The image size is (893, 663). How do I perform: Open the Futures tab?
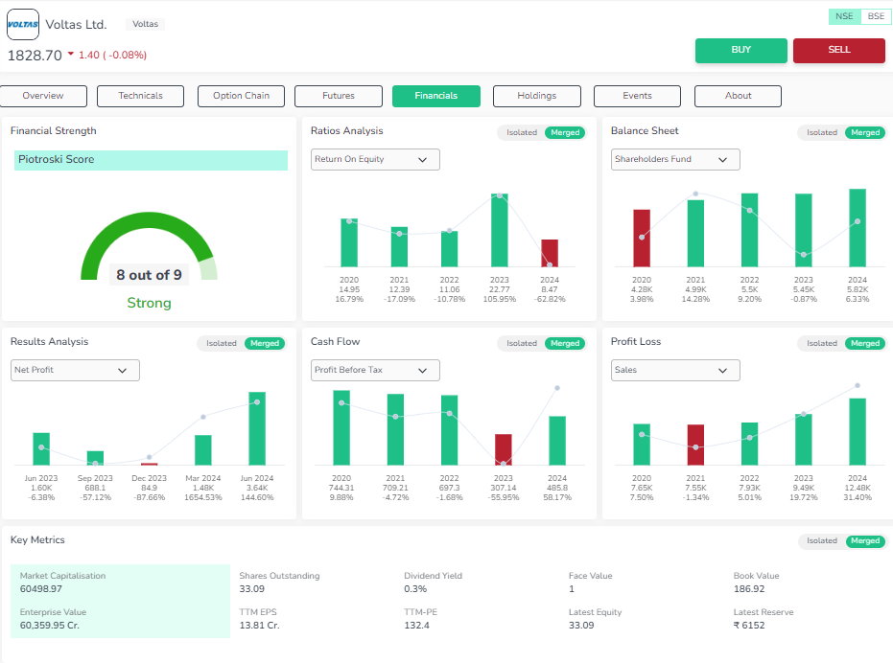pos(339,96)
